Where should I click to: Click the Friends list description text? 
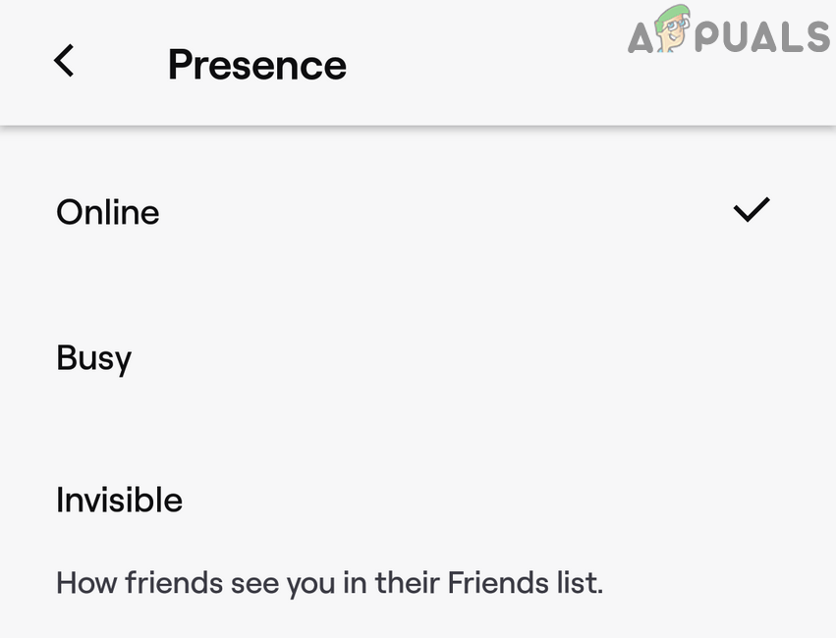pos(329,582)
